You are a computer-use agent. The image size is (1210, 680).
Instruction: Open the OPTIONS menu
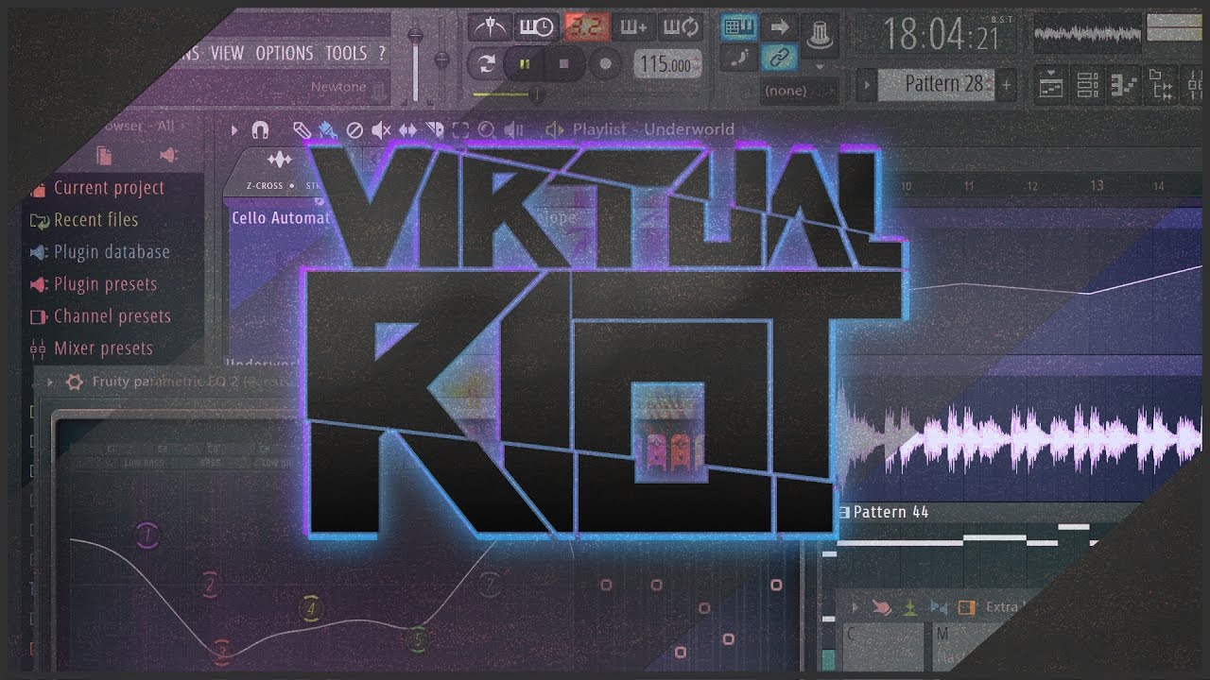click(286, 53)
